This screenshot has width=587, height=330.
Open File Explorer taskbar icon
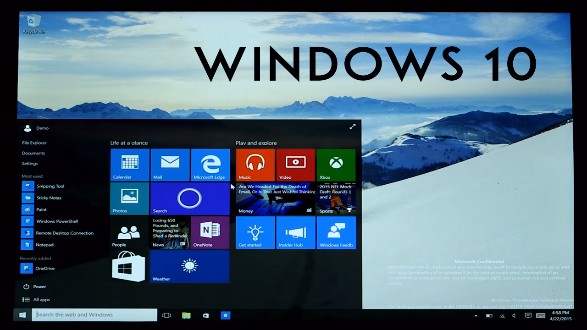click(x=186, y=315)
